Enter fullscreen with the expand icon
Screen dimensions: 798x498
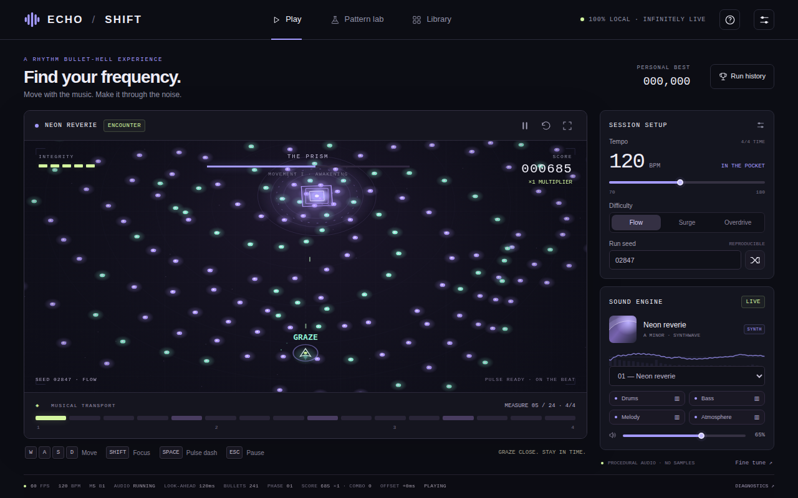coord(567,126)
